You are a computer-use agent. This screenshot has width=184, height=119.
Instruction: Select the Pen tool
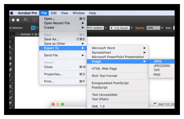point(11,64)
